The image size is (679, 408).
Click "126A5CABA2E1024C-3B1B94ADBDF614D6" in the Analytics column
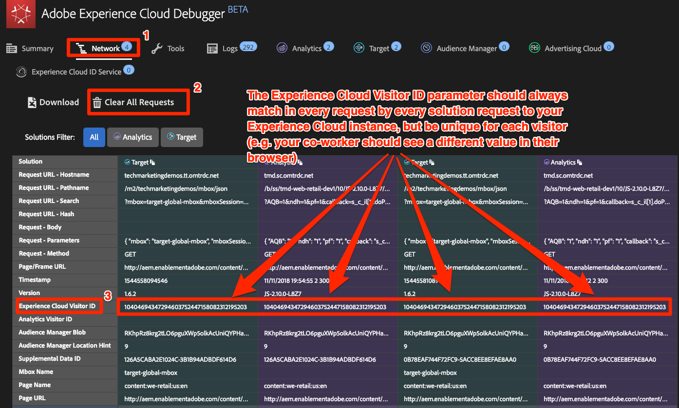tap(320, 359)
